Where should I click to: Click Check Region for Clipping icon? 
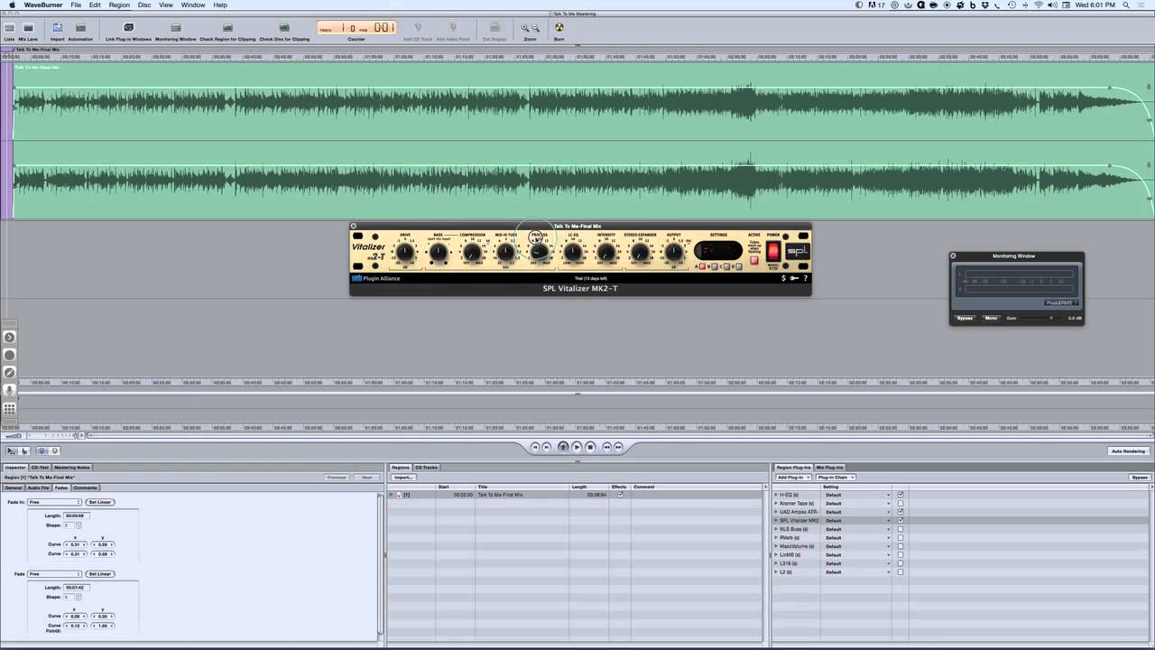[x=227, y=28]
